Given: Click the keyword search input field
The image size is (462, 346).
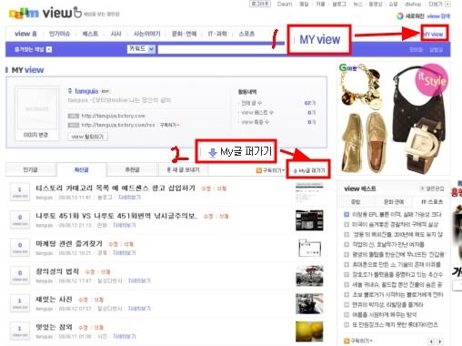Looking at the screenshot, I should [x=222, y=49].
